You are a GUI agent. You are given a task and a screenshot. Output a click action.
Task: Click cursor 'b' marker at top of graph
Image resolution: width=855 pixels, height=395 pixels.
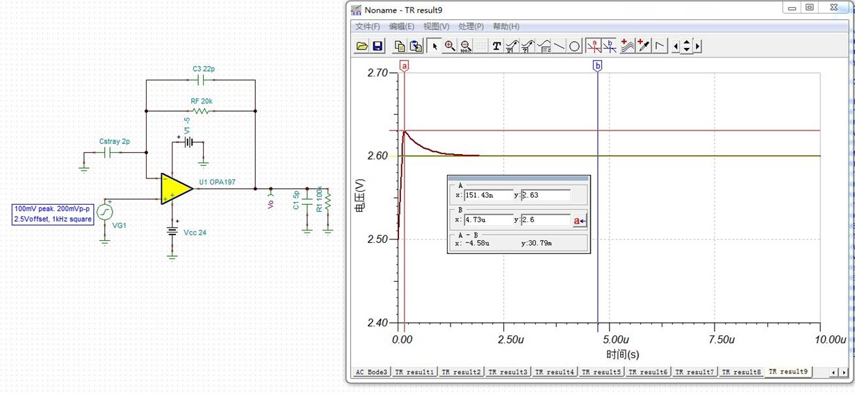pos(597,66)
